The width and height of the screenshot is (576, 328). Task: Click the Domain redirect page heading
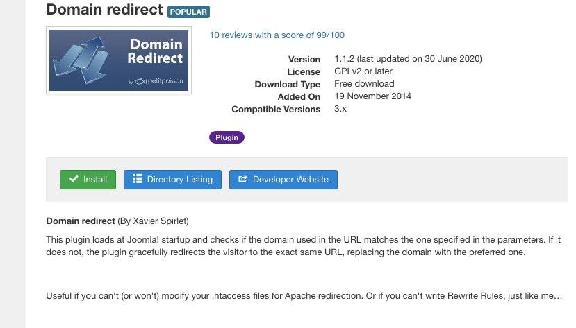coord(105,10)
